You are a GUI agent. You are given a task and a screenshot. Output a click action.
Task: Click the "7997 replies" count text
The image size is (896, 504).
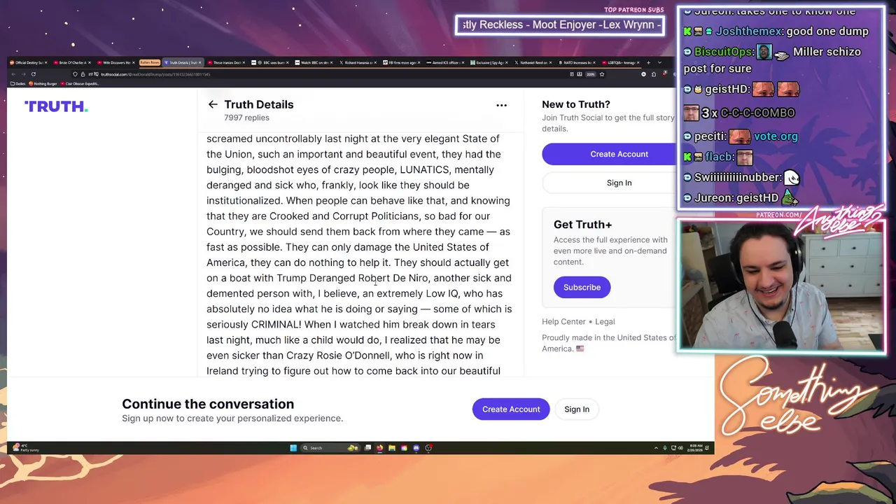point(246,118)
